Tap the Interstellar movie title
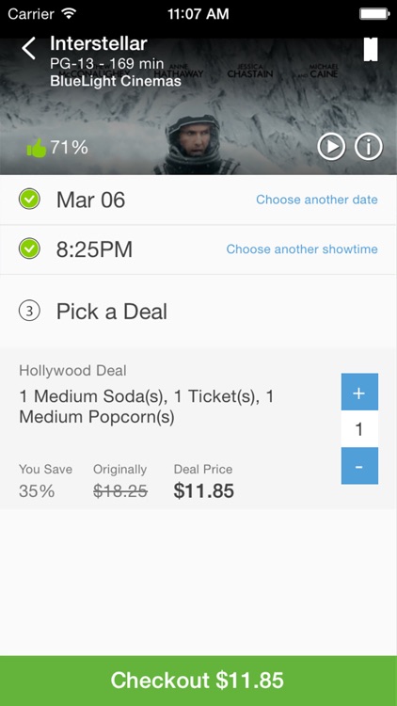The height and width of the screenshot is (706, 397). 99,44
